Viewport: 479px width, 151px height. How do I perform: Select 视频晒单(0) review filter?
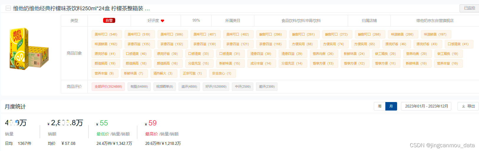point(165,86)
